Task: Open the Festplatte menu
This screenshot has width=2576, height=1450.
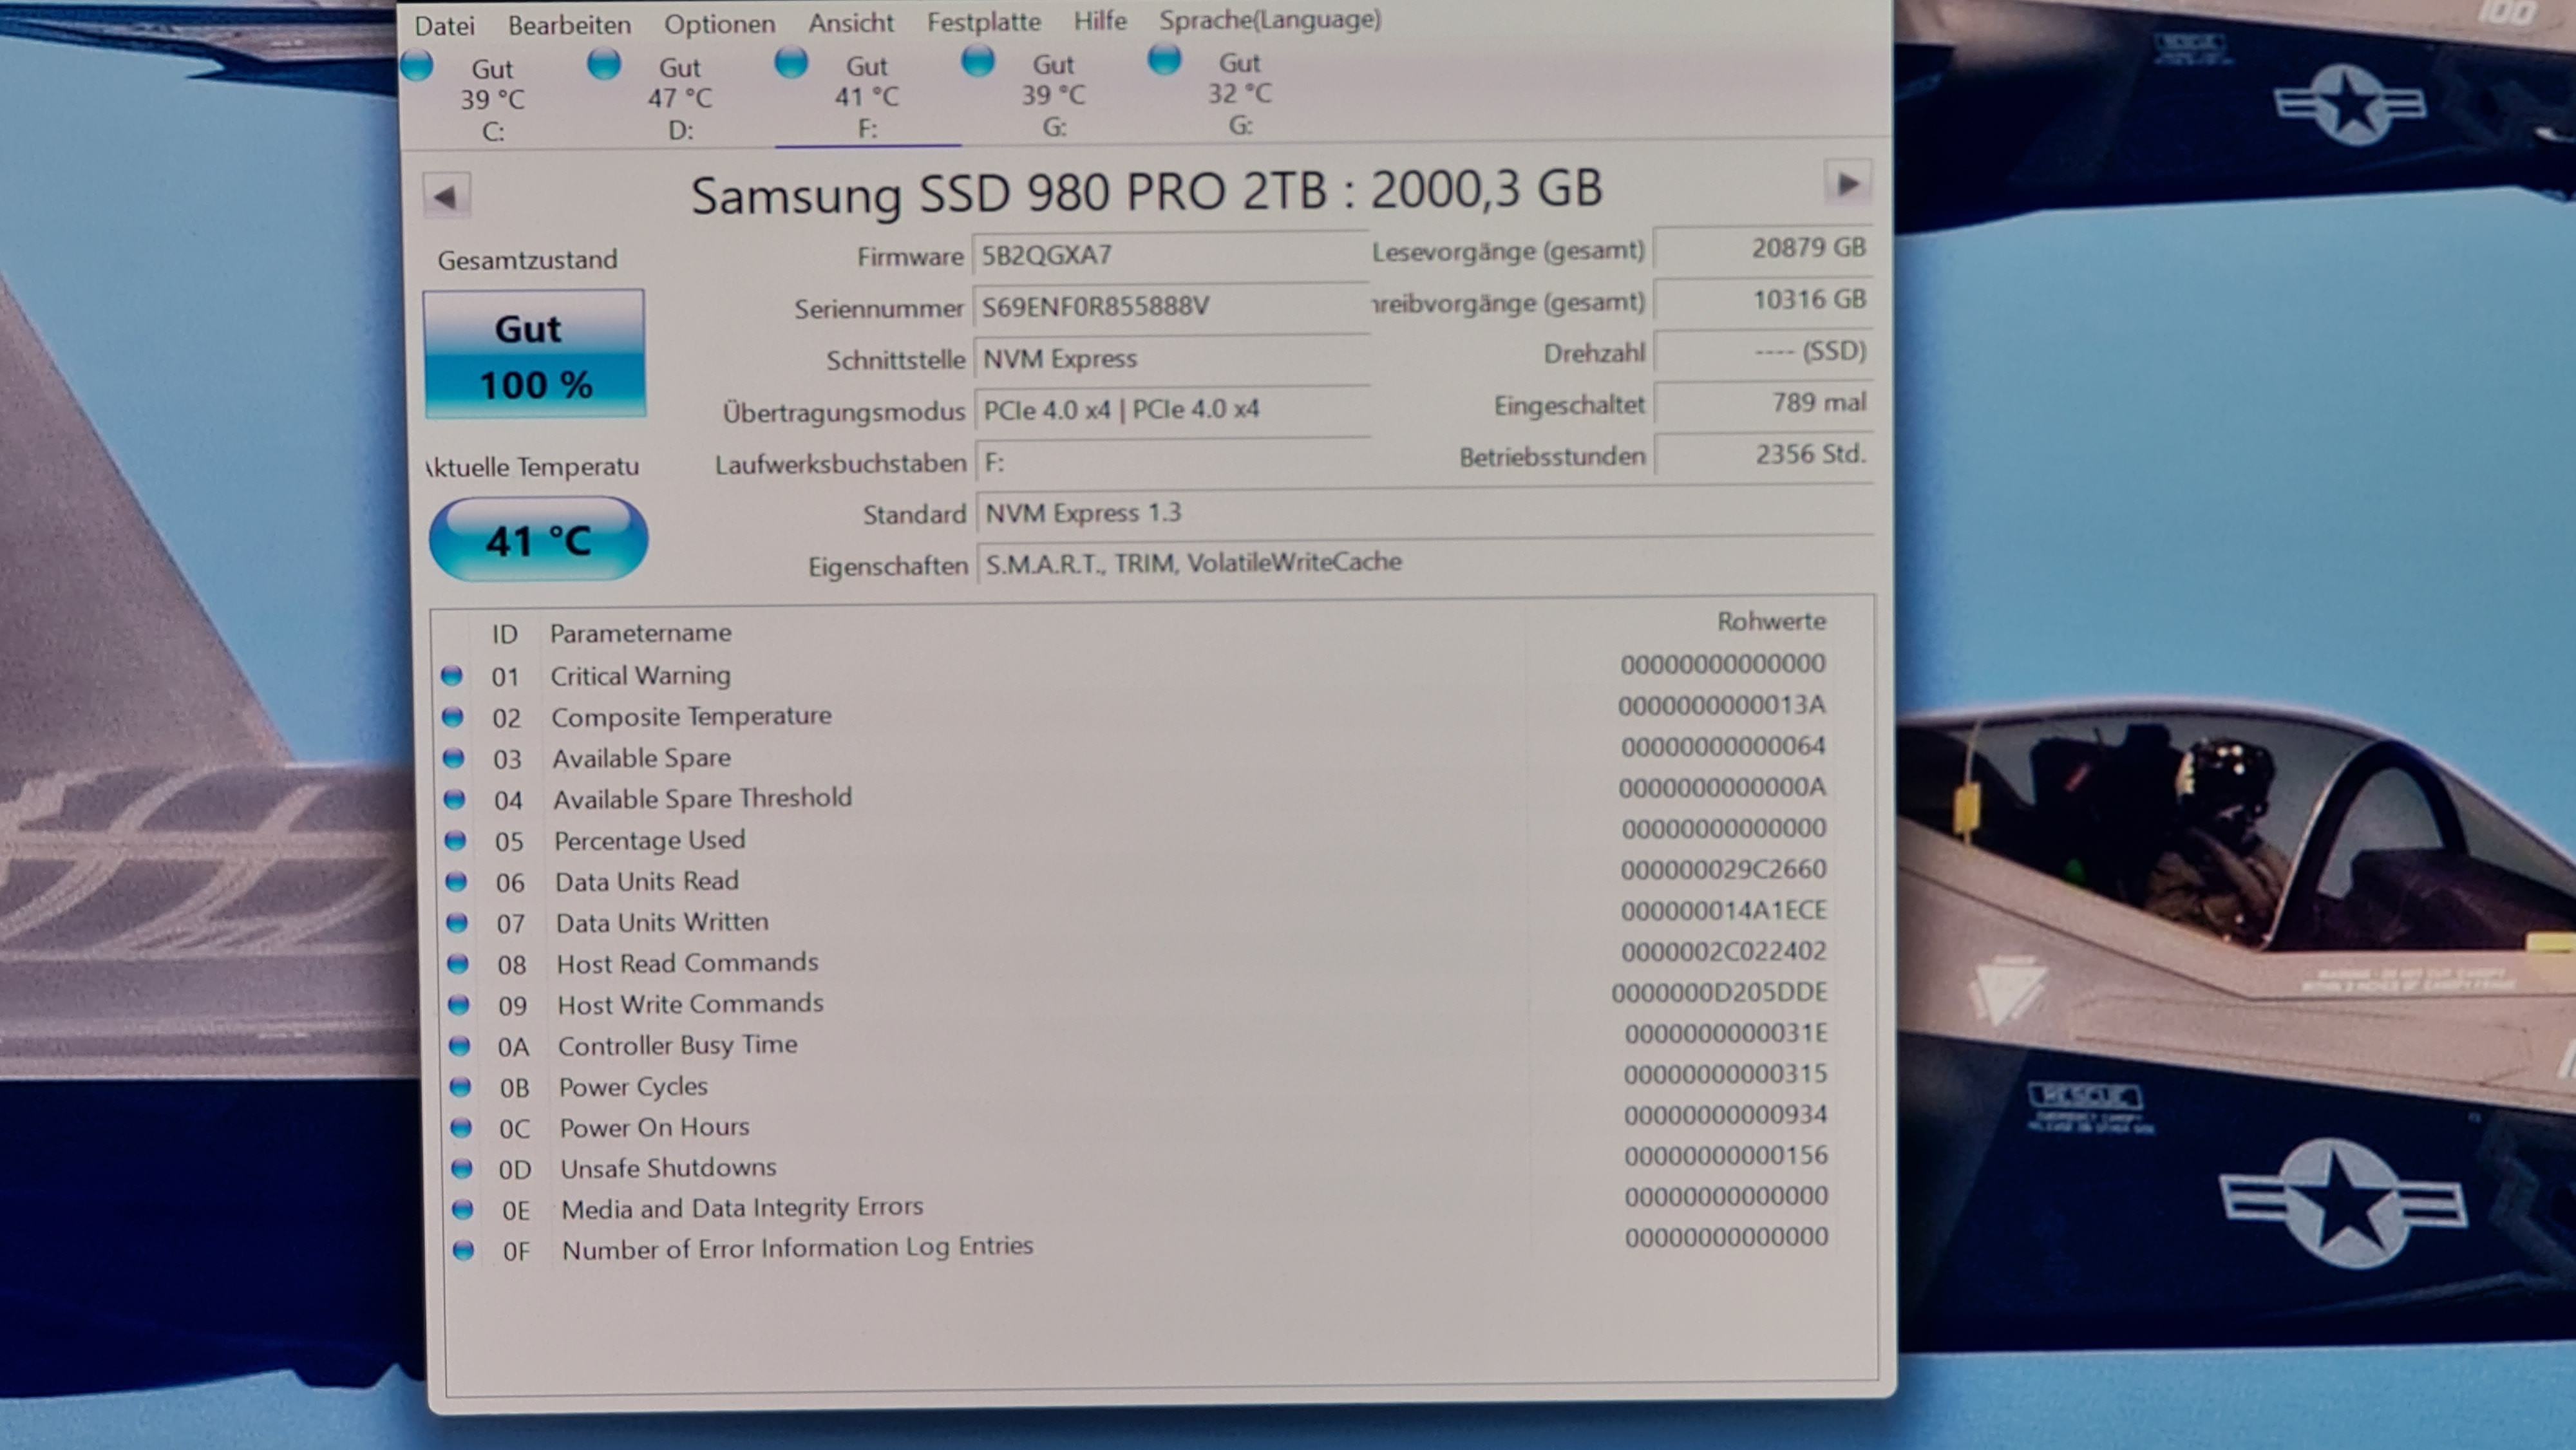Action: tap(983, 22)
